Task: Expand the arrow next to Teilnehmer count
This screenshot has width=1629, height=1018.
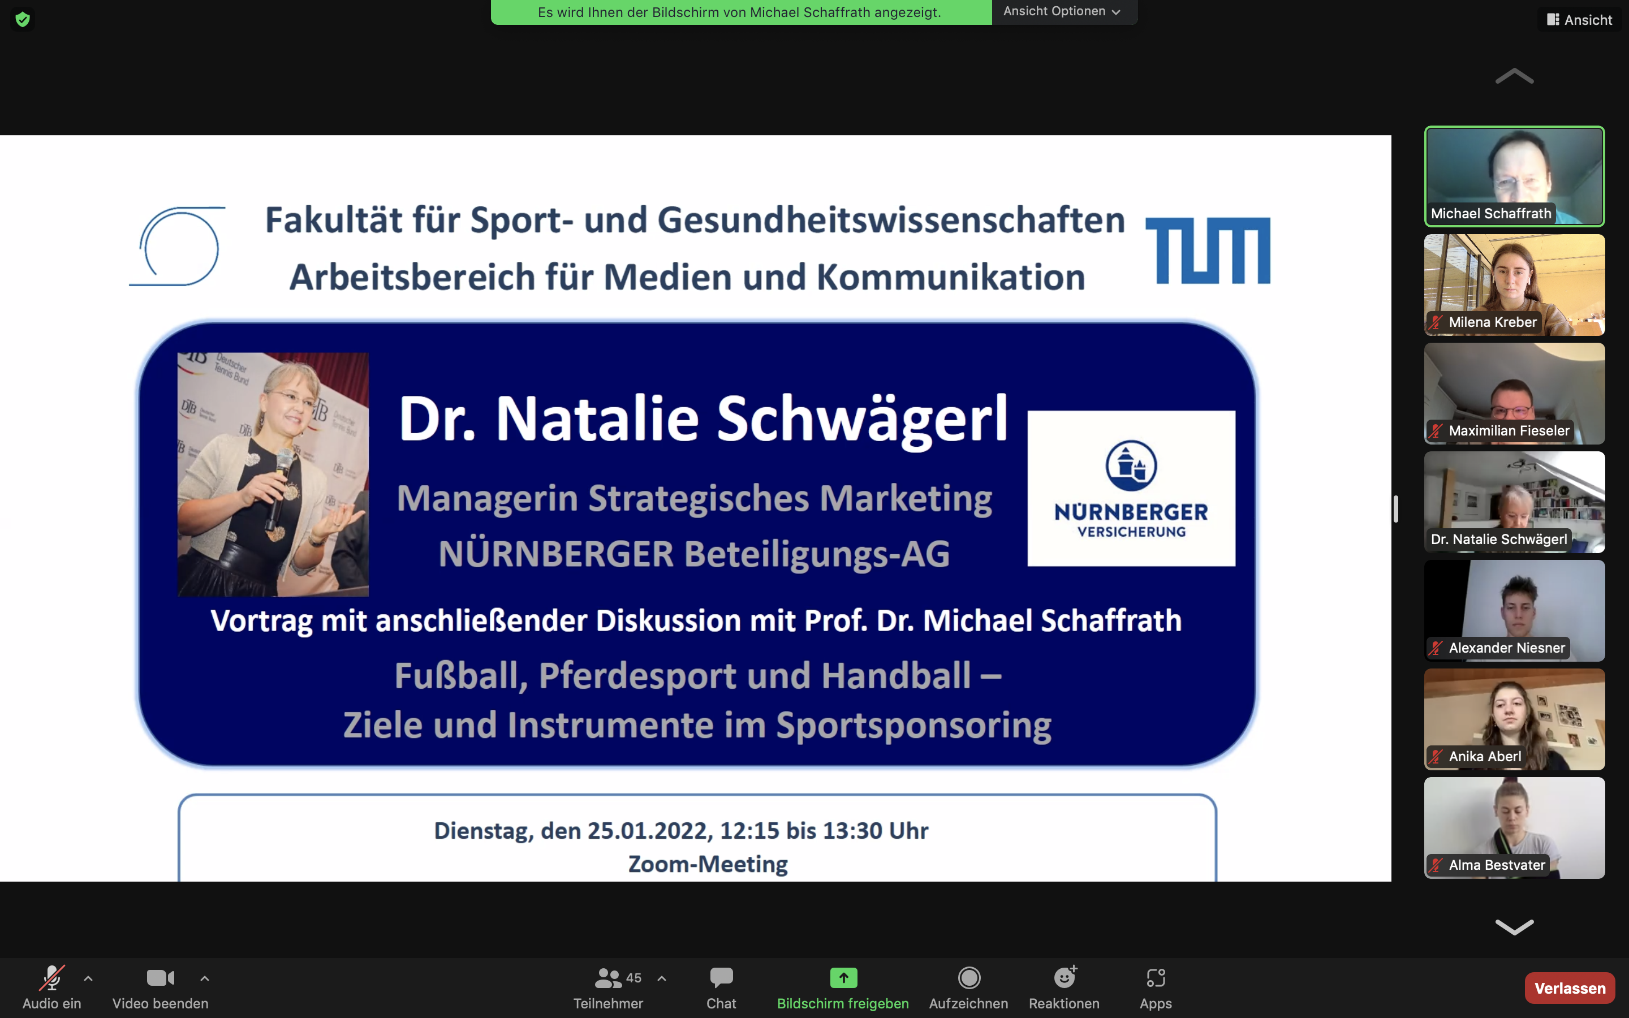Action: [662, 978]
